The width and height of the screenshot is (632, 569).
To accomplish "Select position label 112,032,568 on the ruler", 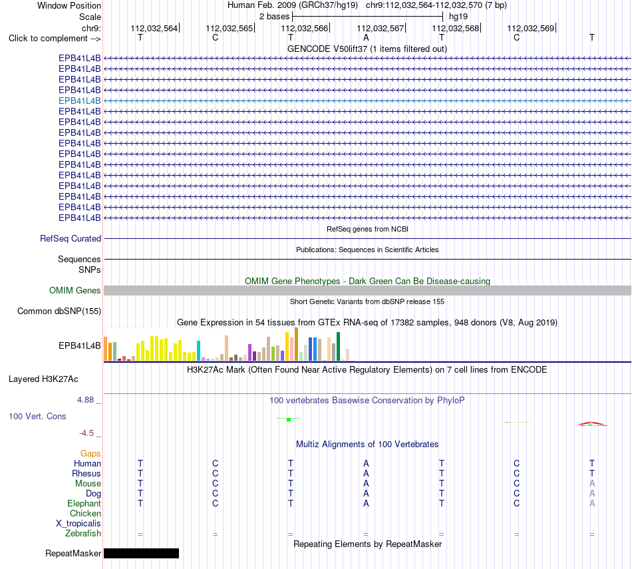I will pos(456,28).
